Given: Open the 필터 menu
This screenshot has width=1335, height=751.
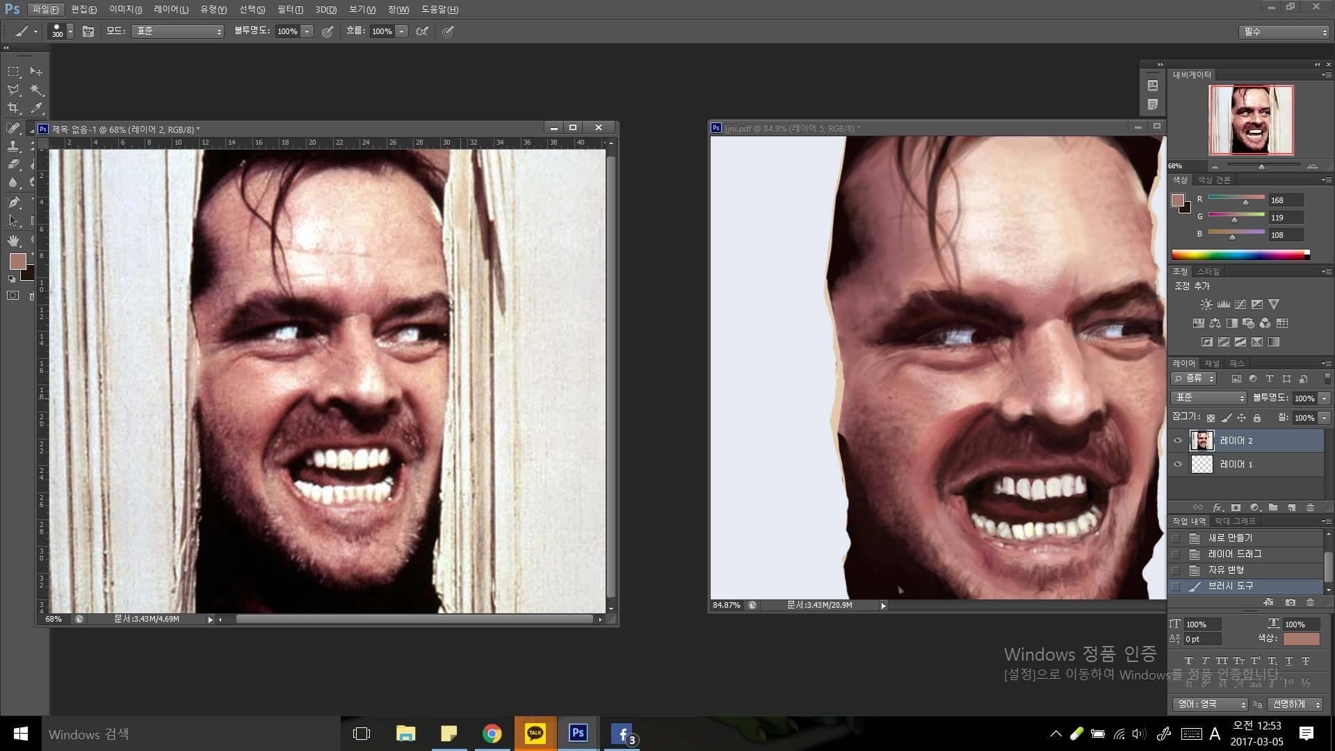Looking at the screenshot, I should (x=290, y=10).
